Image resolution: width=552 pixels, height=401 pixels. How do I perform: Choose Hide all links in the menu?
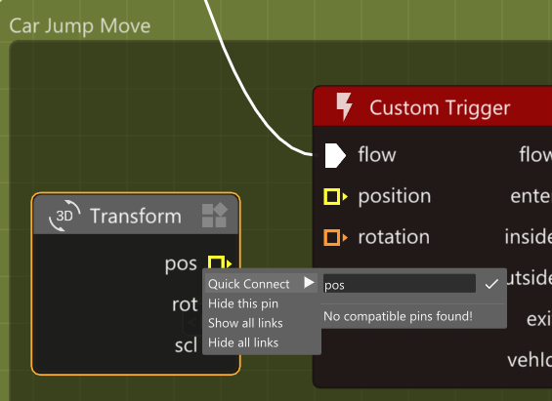[x=243, y=342]
